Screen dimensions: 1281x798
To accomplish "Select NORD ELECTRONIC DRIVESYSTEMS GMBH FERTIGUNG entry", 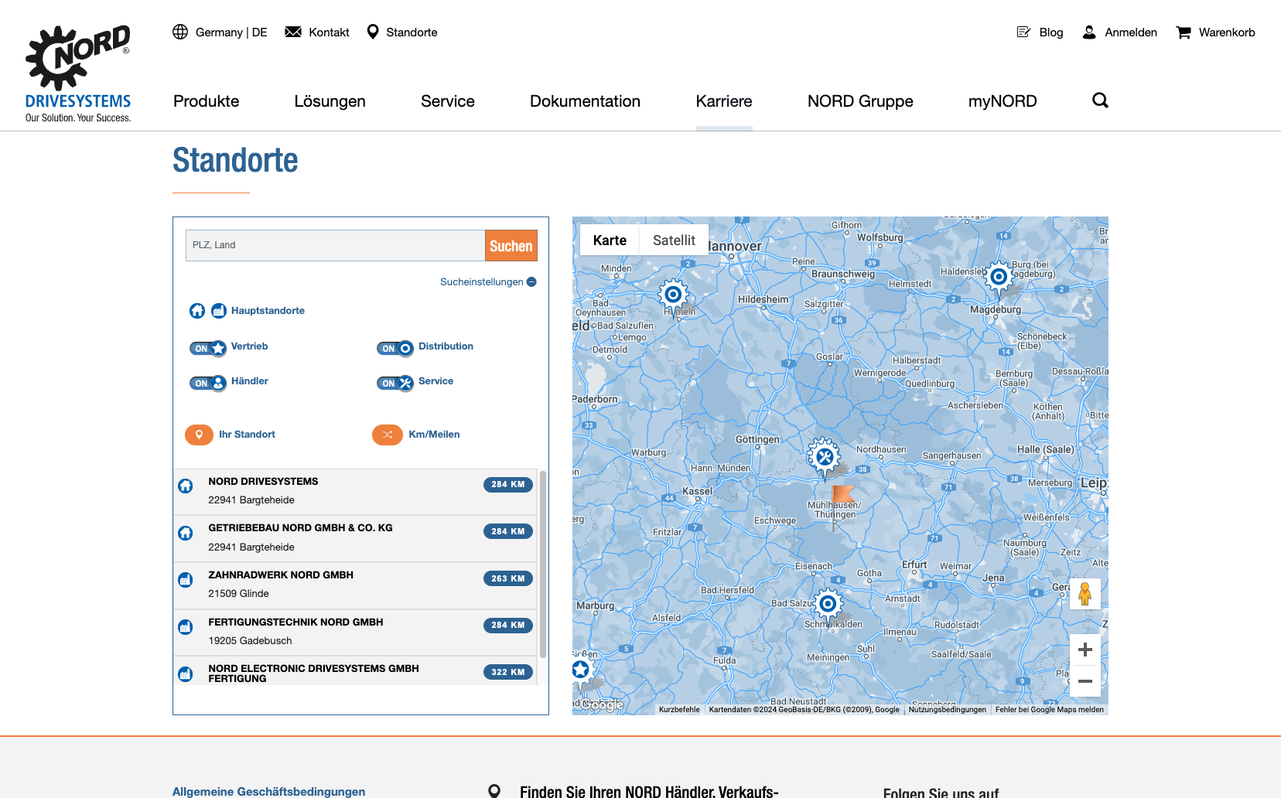I will (x=355, y=671).
